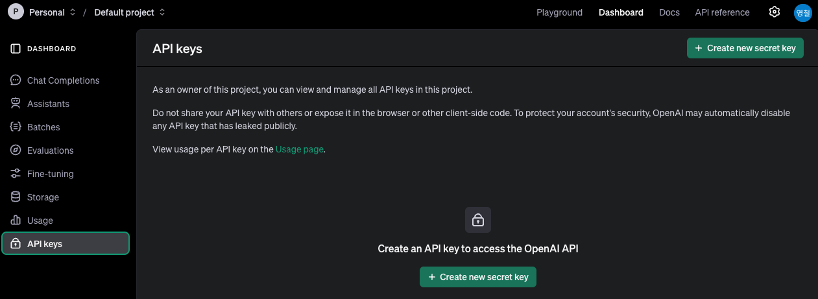
Task: Follow the Usage page link
Action: pos(299,149)
